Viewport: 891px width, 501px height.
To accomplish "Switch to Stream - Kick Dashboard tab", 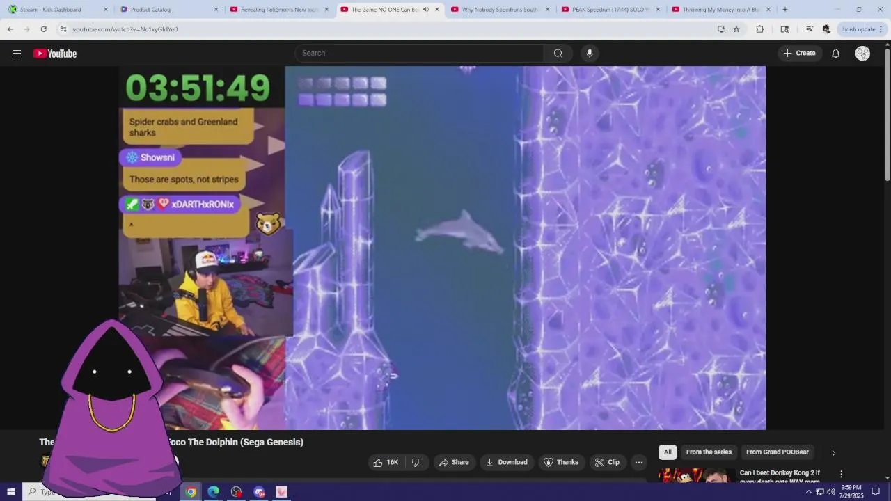I will (x=58, y=10).
